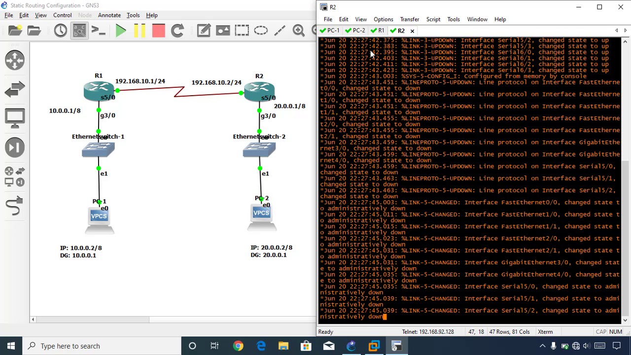Browse security devices in sidebar
This screenshot has height=355, width=631.
coord(15,147)
